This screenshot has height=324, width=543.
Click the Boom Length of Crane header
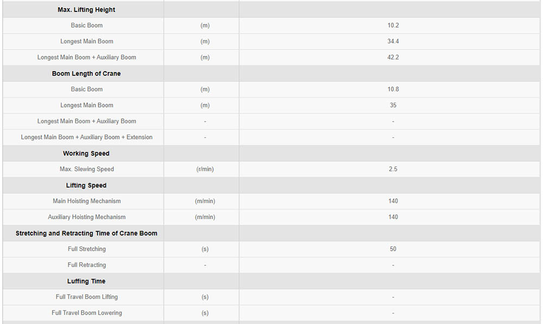point(86,73)
